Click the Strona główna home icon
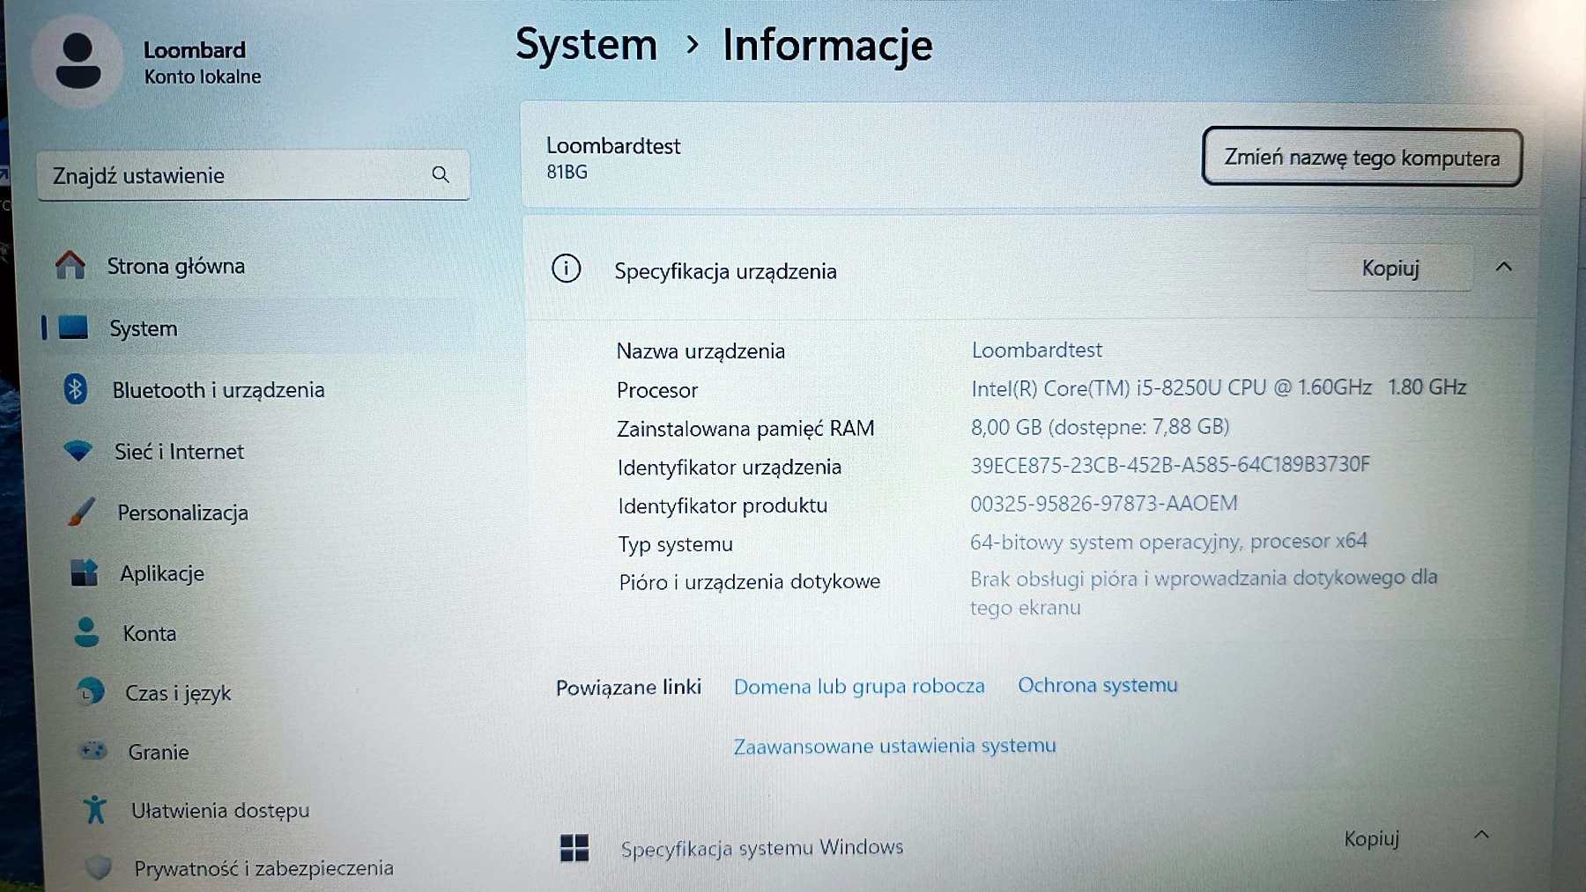This screenshot has width=1586, height=892. pos(70,264)
